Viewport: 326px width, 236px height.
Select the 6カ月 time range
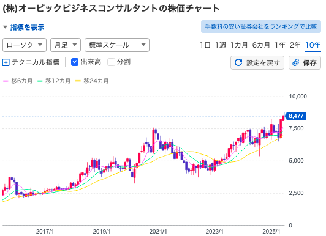[261, 45]
